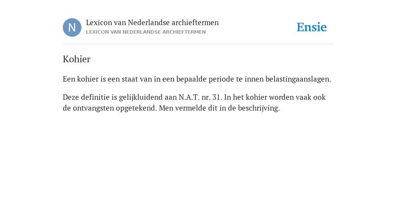Screen dimensions: 397x198
Task: Open the Ensie logo link
Action: tap(312, 27)
